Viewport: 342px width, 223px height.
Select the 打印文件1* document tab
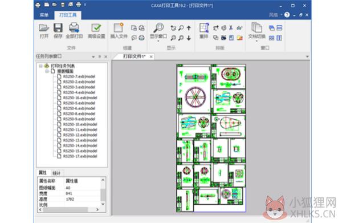(x=135, y=56)
